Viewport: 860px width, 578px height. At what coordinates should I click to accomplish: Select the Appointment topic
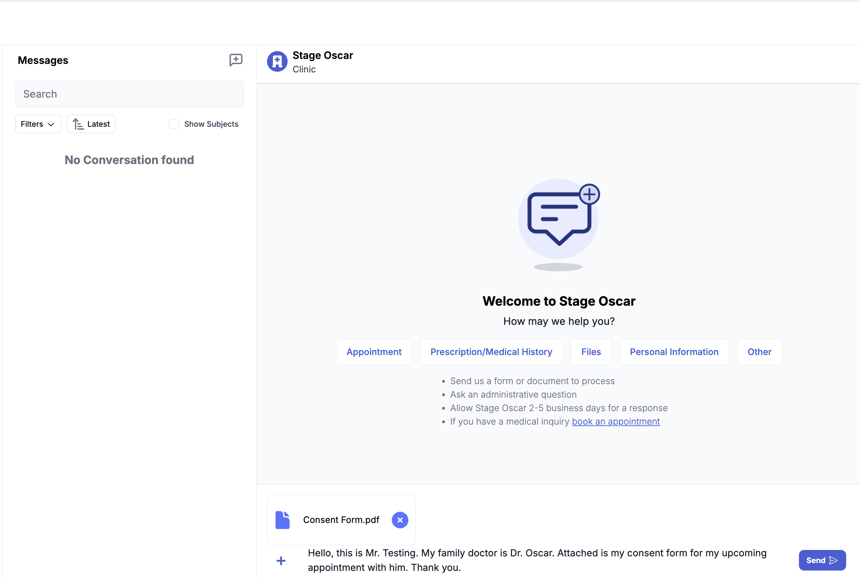point(374,352)
